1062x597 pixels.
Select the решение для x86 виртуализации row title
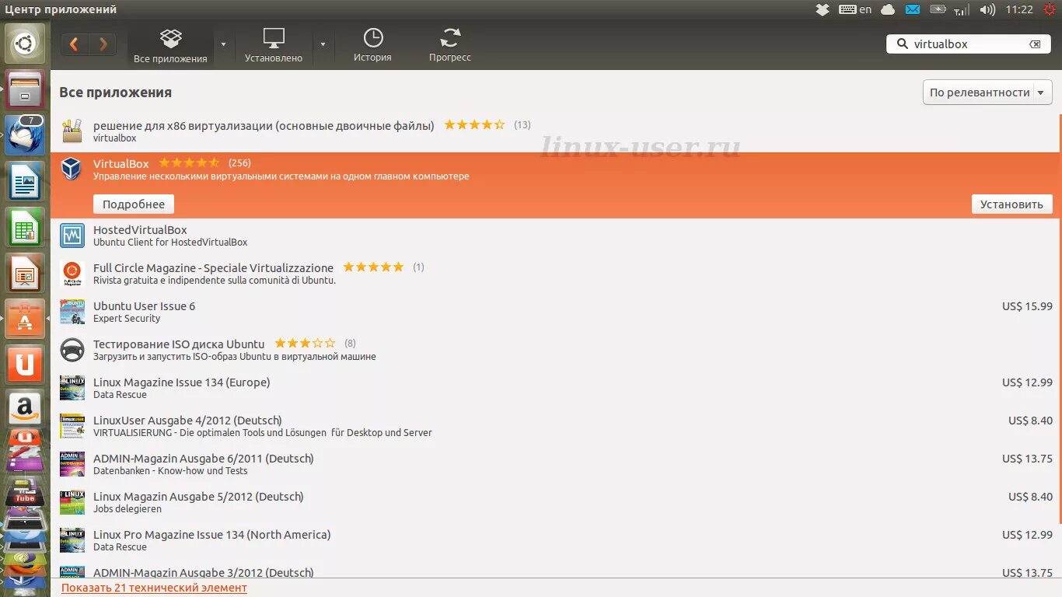pyautogui.click(x=264, y=125)
